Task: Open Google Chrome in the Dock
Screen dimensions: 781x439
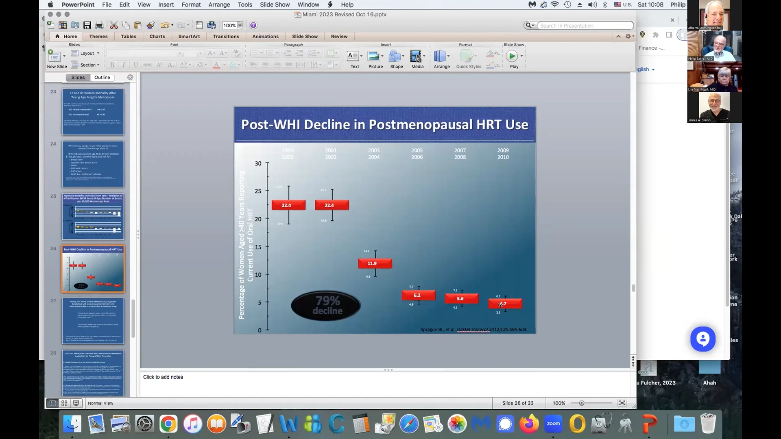Action: click(x=168, y=424)
